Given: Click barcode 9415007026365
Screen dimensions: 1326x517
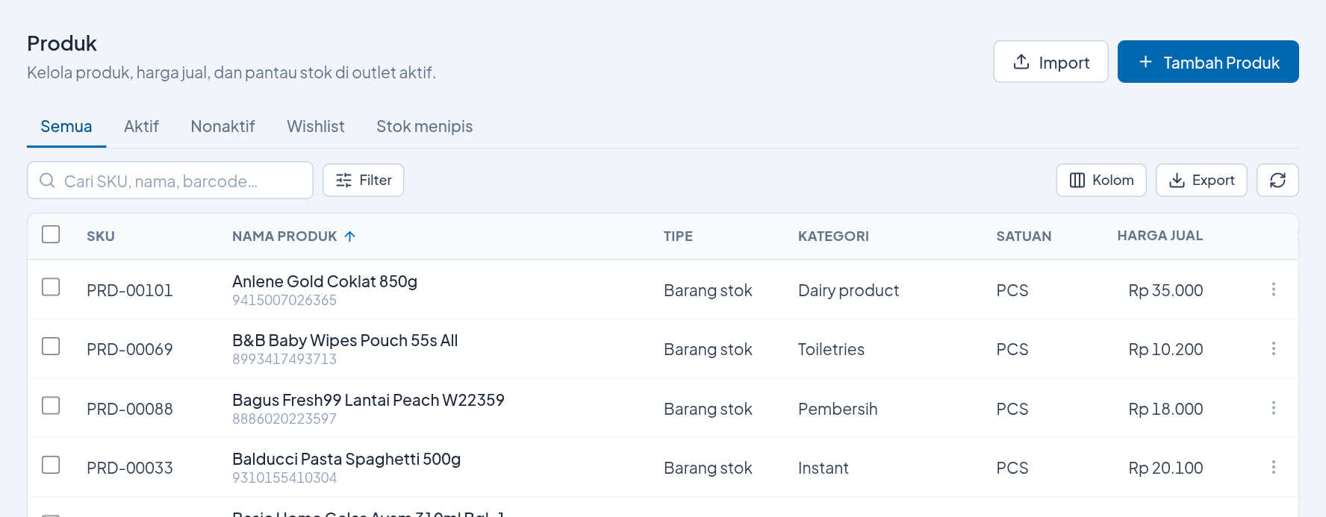Looking at the screenshot, I should (x=284, y=300).
